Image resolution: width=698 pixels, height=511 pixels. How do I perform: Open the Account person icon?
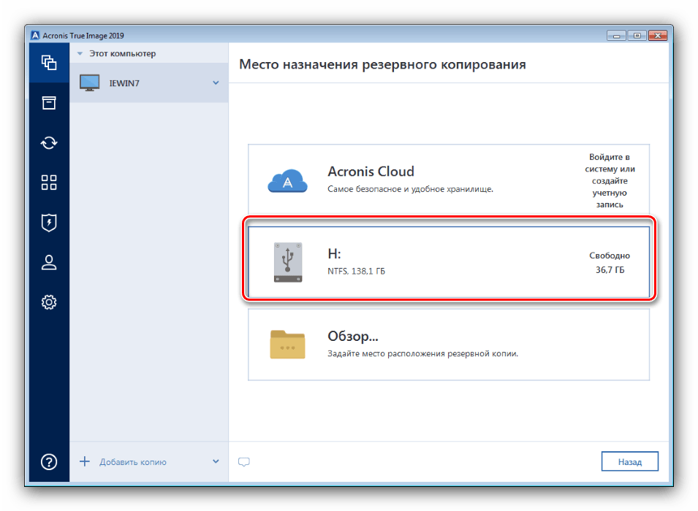pyautogui.click(x=49, y=263)
